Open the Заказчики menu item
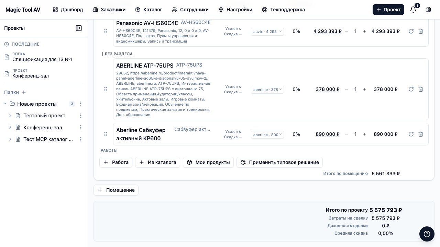 (109, 10)
